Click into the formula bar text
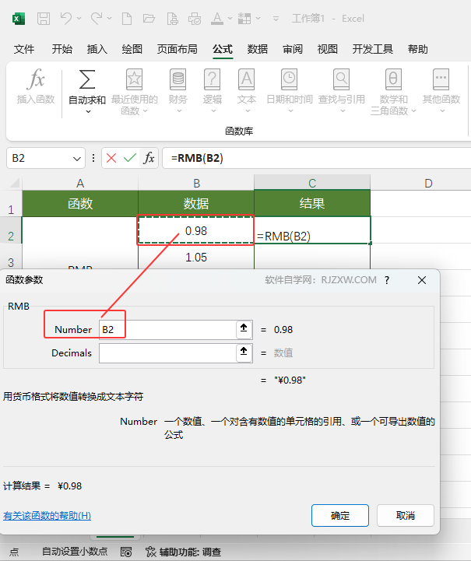471x561 pixels. click(197, 158)
